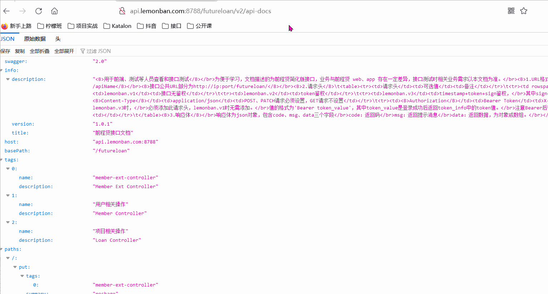This screenshot has width=548, height=294.
Task: Open the browser home page
Action: coord(54,11)
